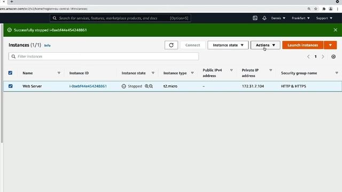
Task: Uncheck the Web Server row checkbox
Action: click(10, 86)
